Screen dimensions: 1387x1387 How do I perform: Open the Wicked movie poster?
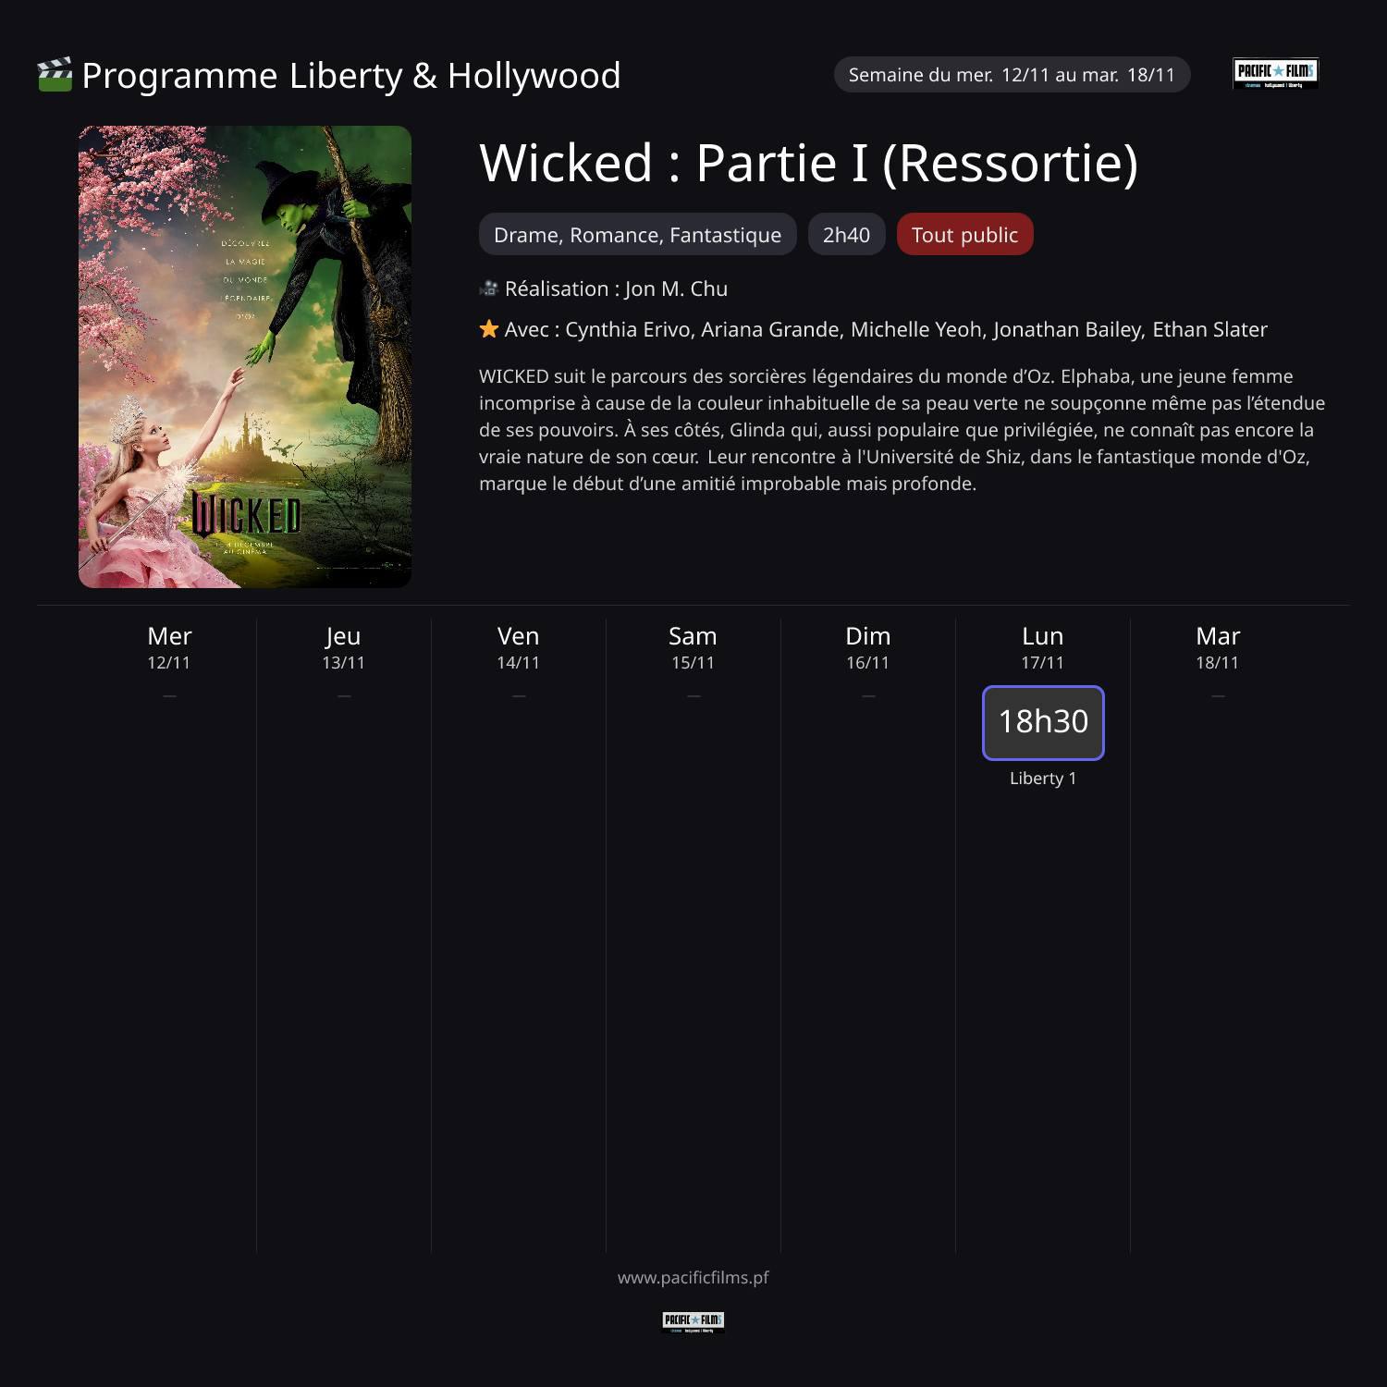pos(245,357)
